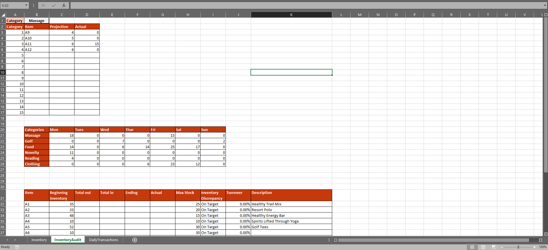Click the sheet tab bar splitter dots
Screen dimensions: 548x250
329,240
